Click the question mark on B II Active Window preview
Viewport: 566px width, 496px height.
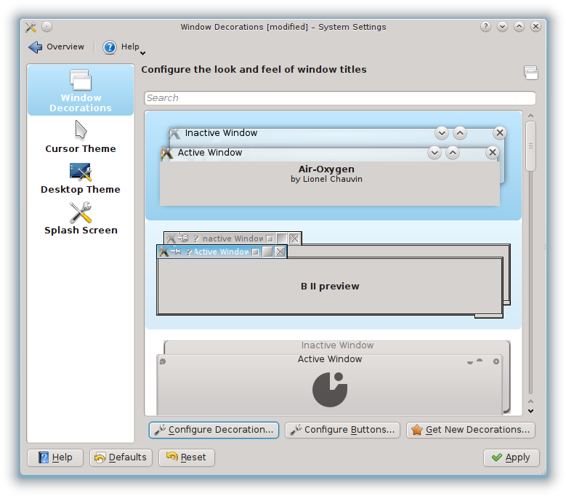tap(189, 252)
